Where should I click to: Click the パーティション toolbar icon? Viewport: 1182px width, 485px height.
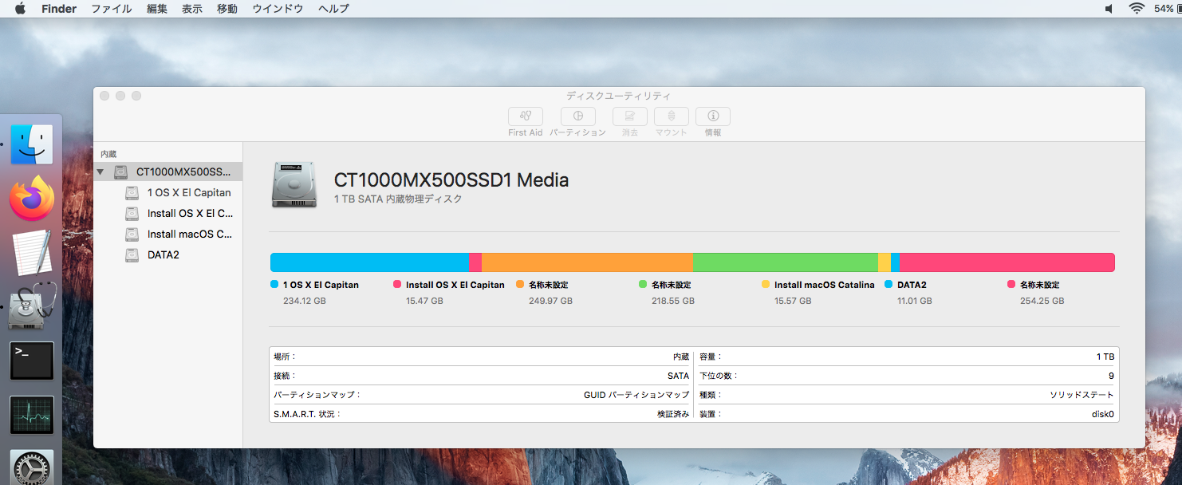(x=577, y=116)
